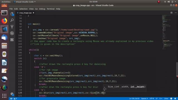This screenshot has width=178, height=100.
Task: Select the crop_image.cpp editor tab
Action: pyautogui.click(x=25, y=13)
